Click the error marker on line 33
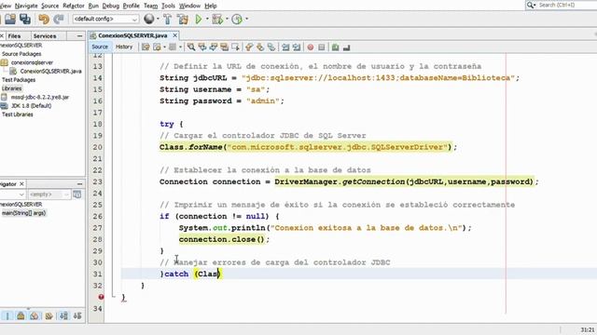 (x=101, y=297)
